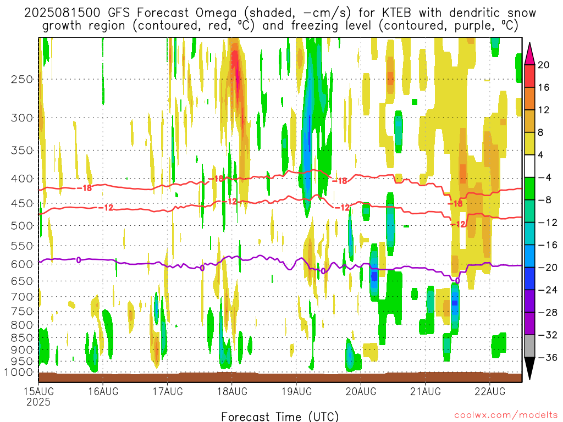Click the red 16–20 colorbar segment
The height and width of the screenshot is (422, 563).
click(x=529, y=76)
